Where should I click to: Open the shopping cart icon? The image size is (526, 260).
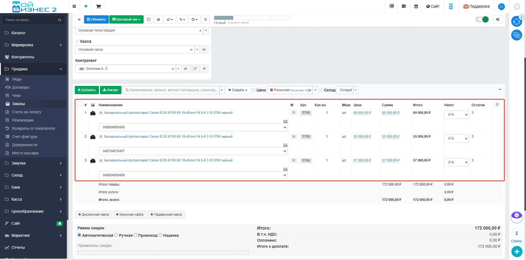[x=98, y=6]
